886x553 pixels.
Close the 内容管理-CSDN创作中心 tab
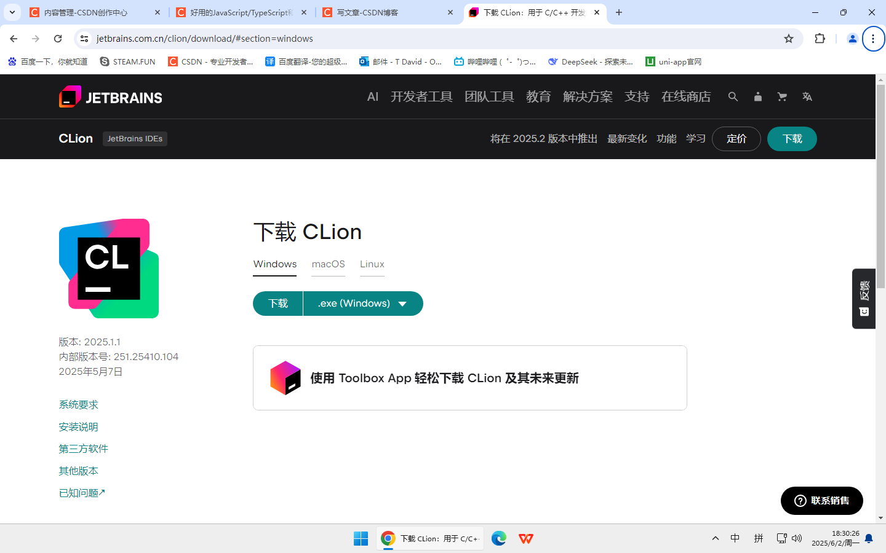(x=158, y=12)
